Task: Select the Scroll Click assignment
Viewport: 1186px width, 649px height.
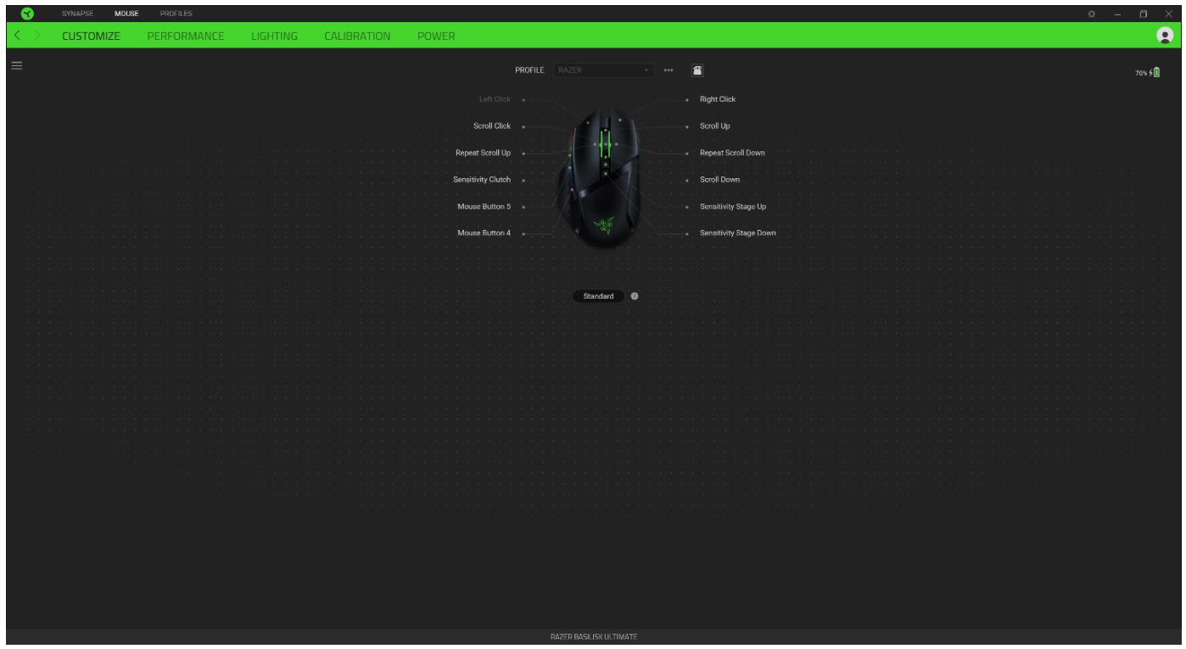Action: (491, 126)
